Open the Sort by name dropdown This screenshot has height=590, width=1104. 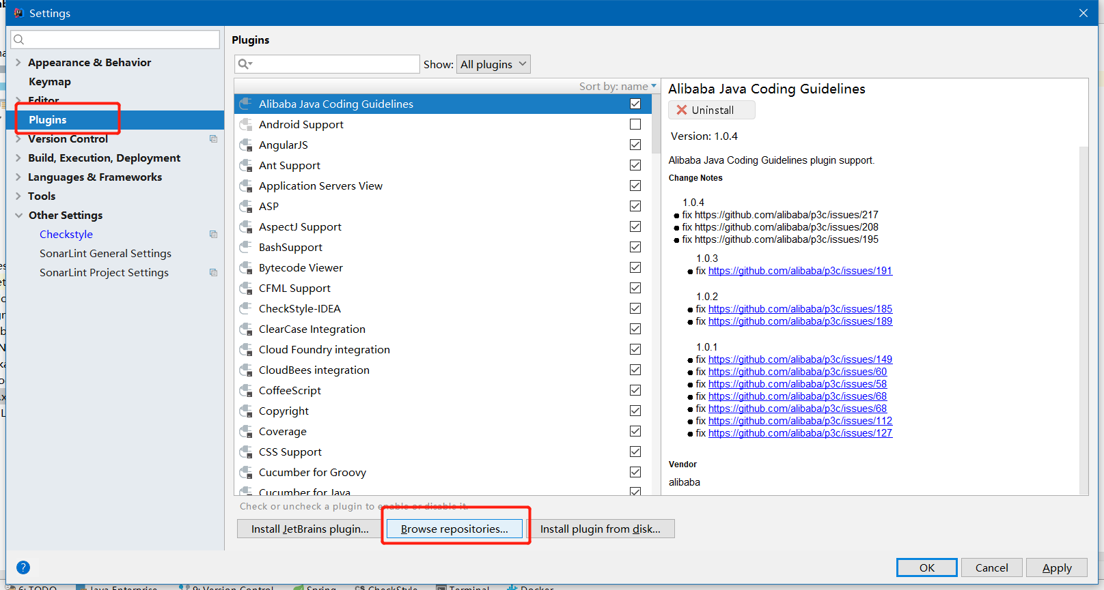pos(618,86)
